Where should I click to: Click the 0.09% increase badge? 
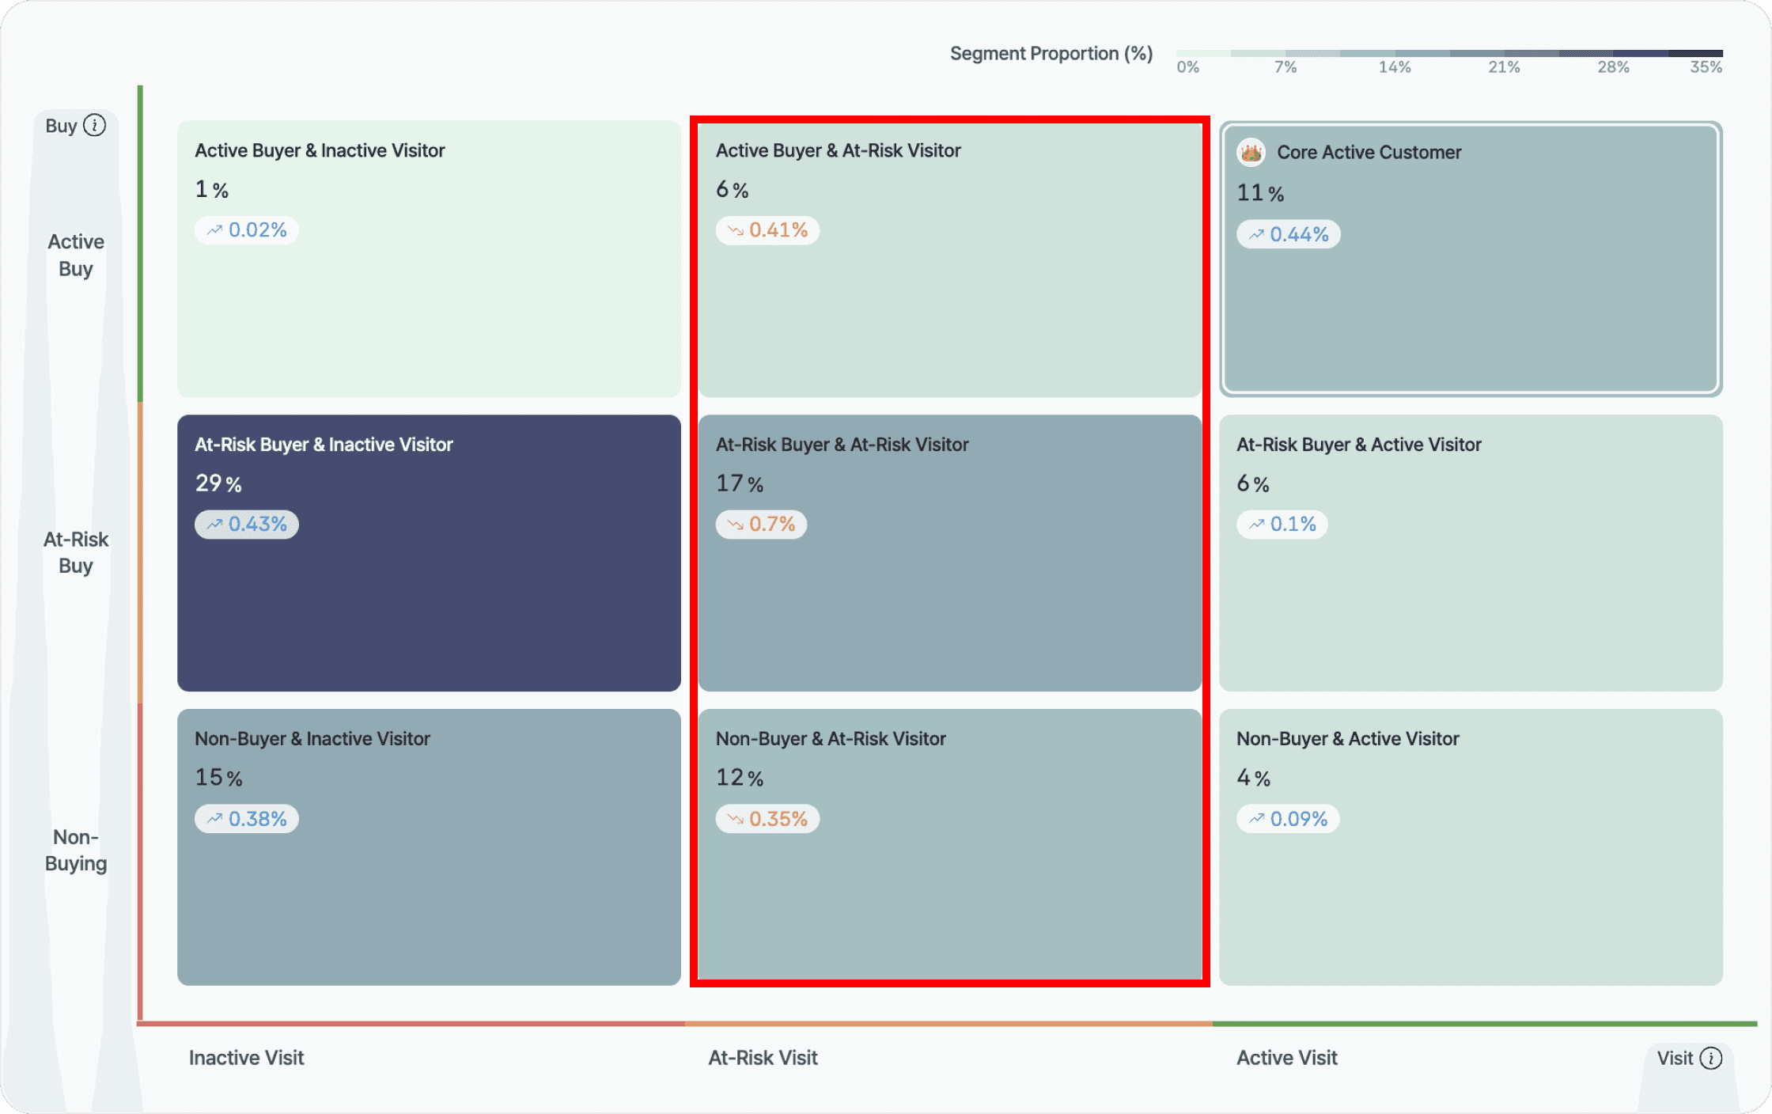point(1288,819)
